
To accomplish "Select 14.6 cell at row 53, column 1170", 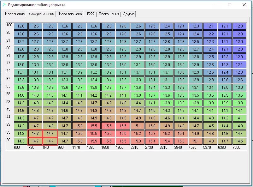I will pyautogui.click(x=79, y=103).
